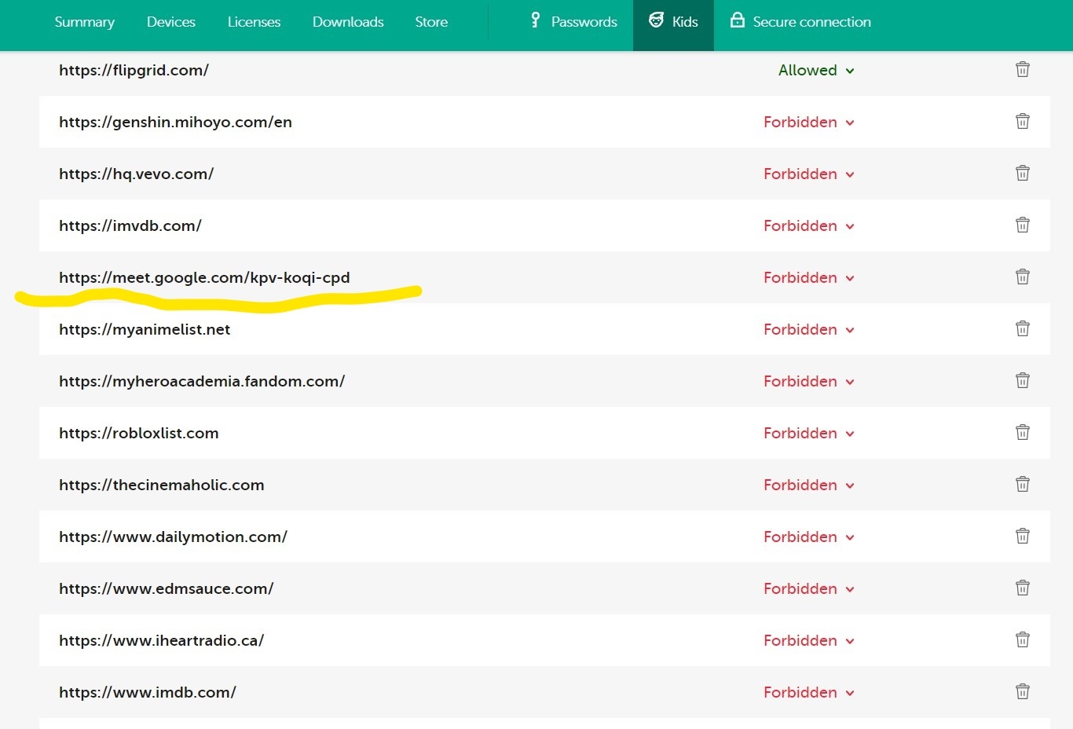Click the https://www.iheartradio.ca/ URL text
Viewport: 1073px width, 729px height.
tap(161, 640)
